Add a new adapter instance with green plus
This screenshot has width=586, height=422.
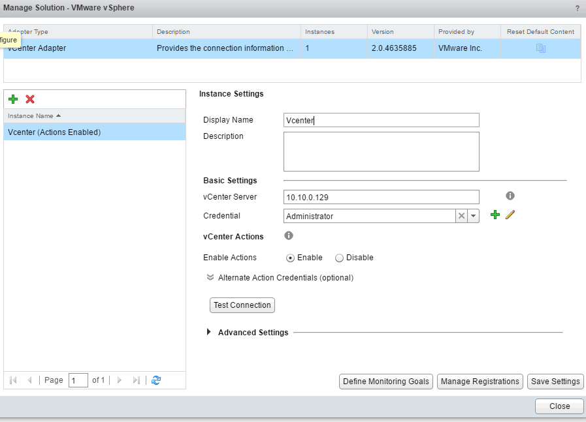pyautogui.click(x=13, y=99)
